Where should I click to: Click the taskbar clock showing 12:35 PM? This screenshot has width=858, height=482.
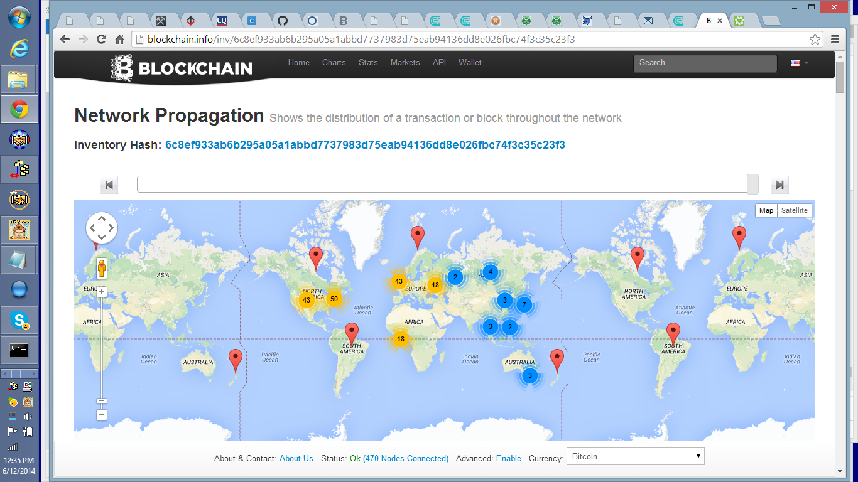click(x=19, y=461)
